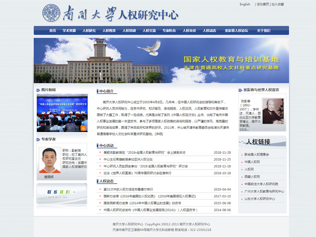Click the portrait photo of expert 曹国辉
Image resolution: width=316 pixels, height=237 pixels.
[x=50, y=160]
